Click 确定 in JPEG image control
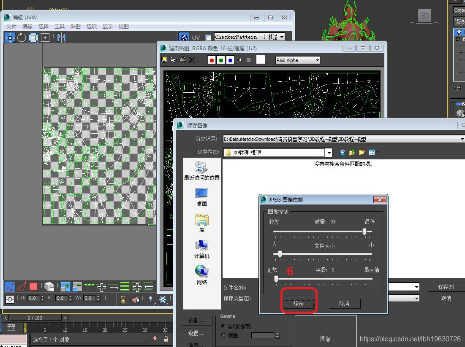The height and width of the screenshot is (347, 465). [x=298, y=304]
